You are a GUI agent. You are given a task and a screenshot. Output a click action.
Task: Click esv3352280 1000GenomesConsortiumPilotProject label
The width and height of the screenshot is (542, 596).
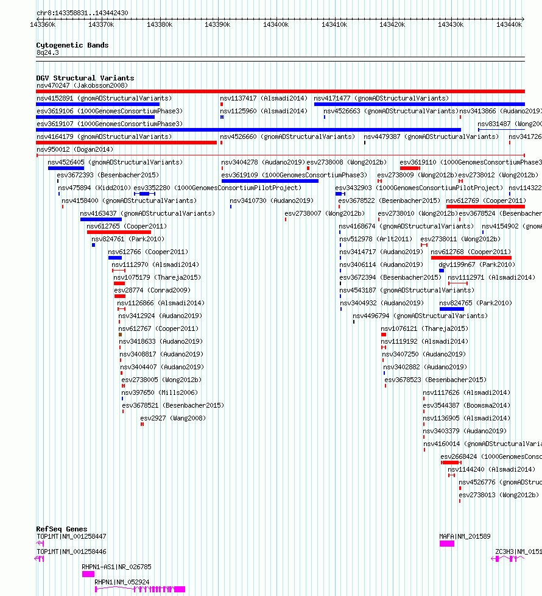click(217, 188)
